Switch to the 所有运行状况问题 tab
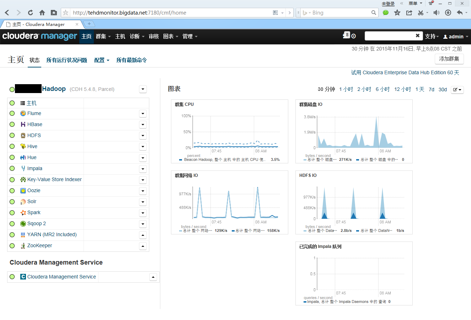Screen dimensions: 471x320 point(67,60)
